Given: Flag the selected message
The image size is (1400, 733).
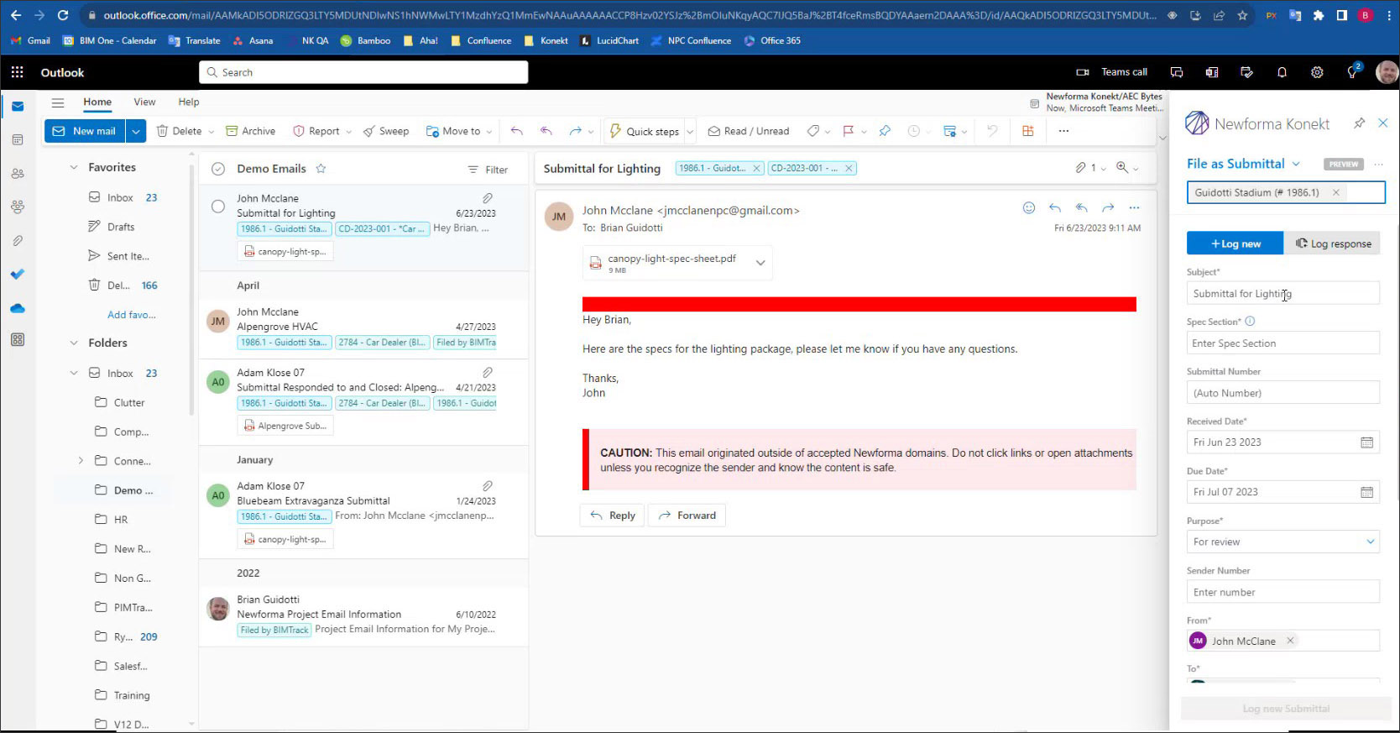Looking at the screenshot, I should pos(848,131).
